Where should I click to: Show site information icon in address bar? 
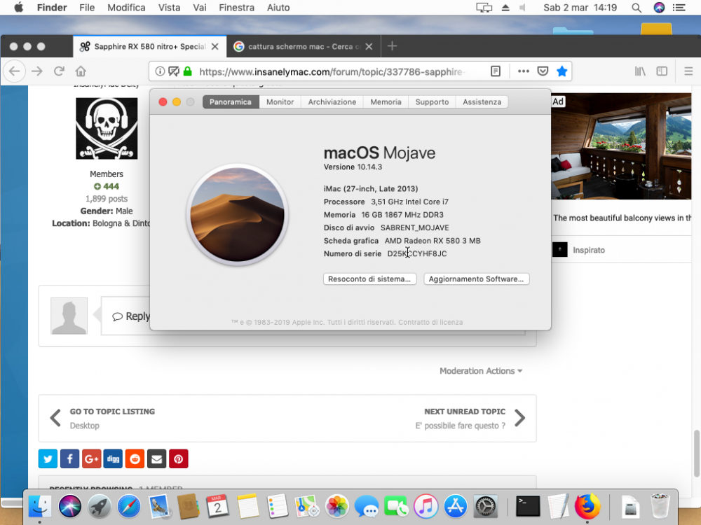pyautogui.click(x=160, y=71)
